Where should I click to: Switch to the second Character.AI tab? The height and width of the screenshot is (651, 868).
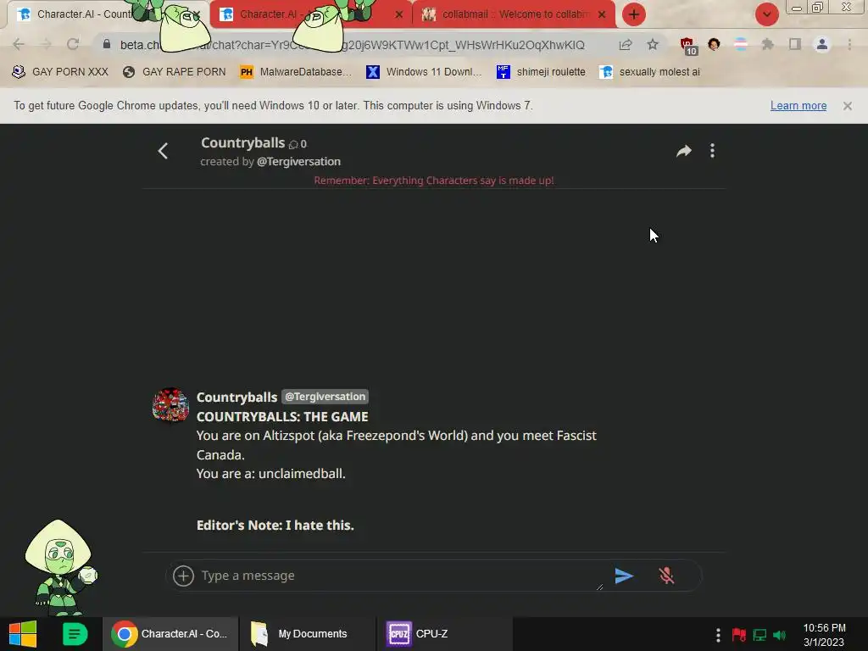click(267, 14)
